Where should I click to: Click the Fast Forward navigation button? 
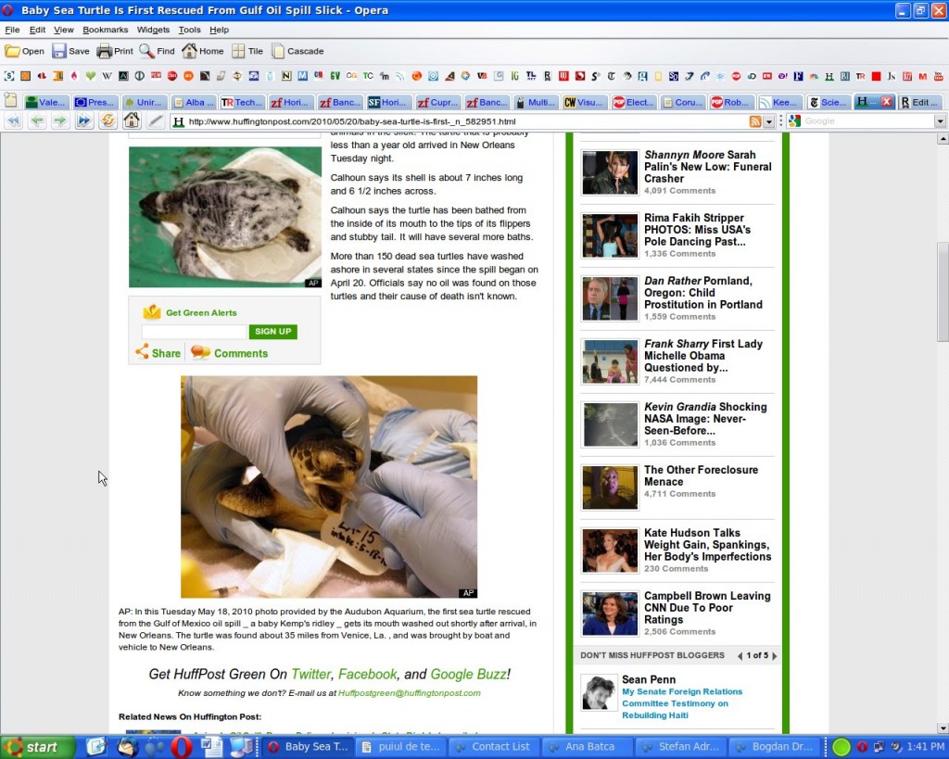83,121
